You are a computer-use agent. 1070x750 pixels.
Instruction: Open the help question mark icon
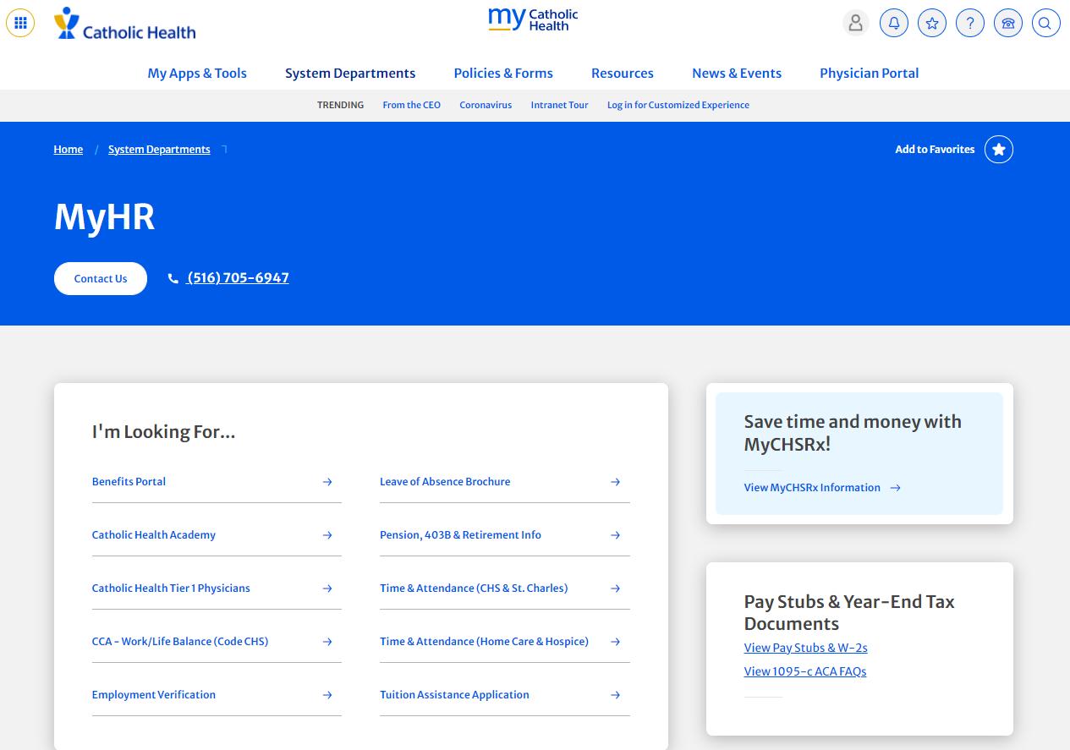[970, 23]
